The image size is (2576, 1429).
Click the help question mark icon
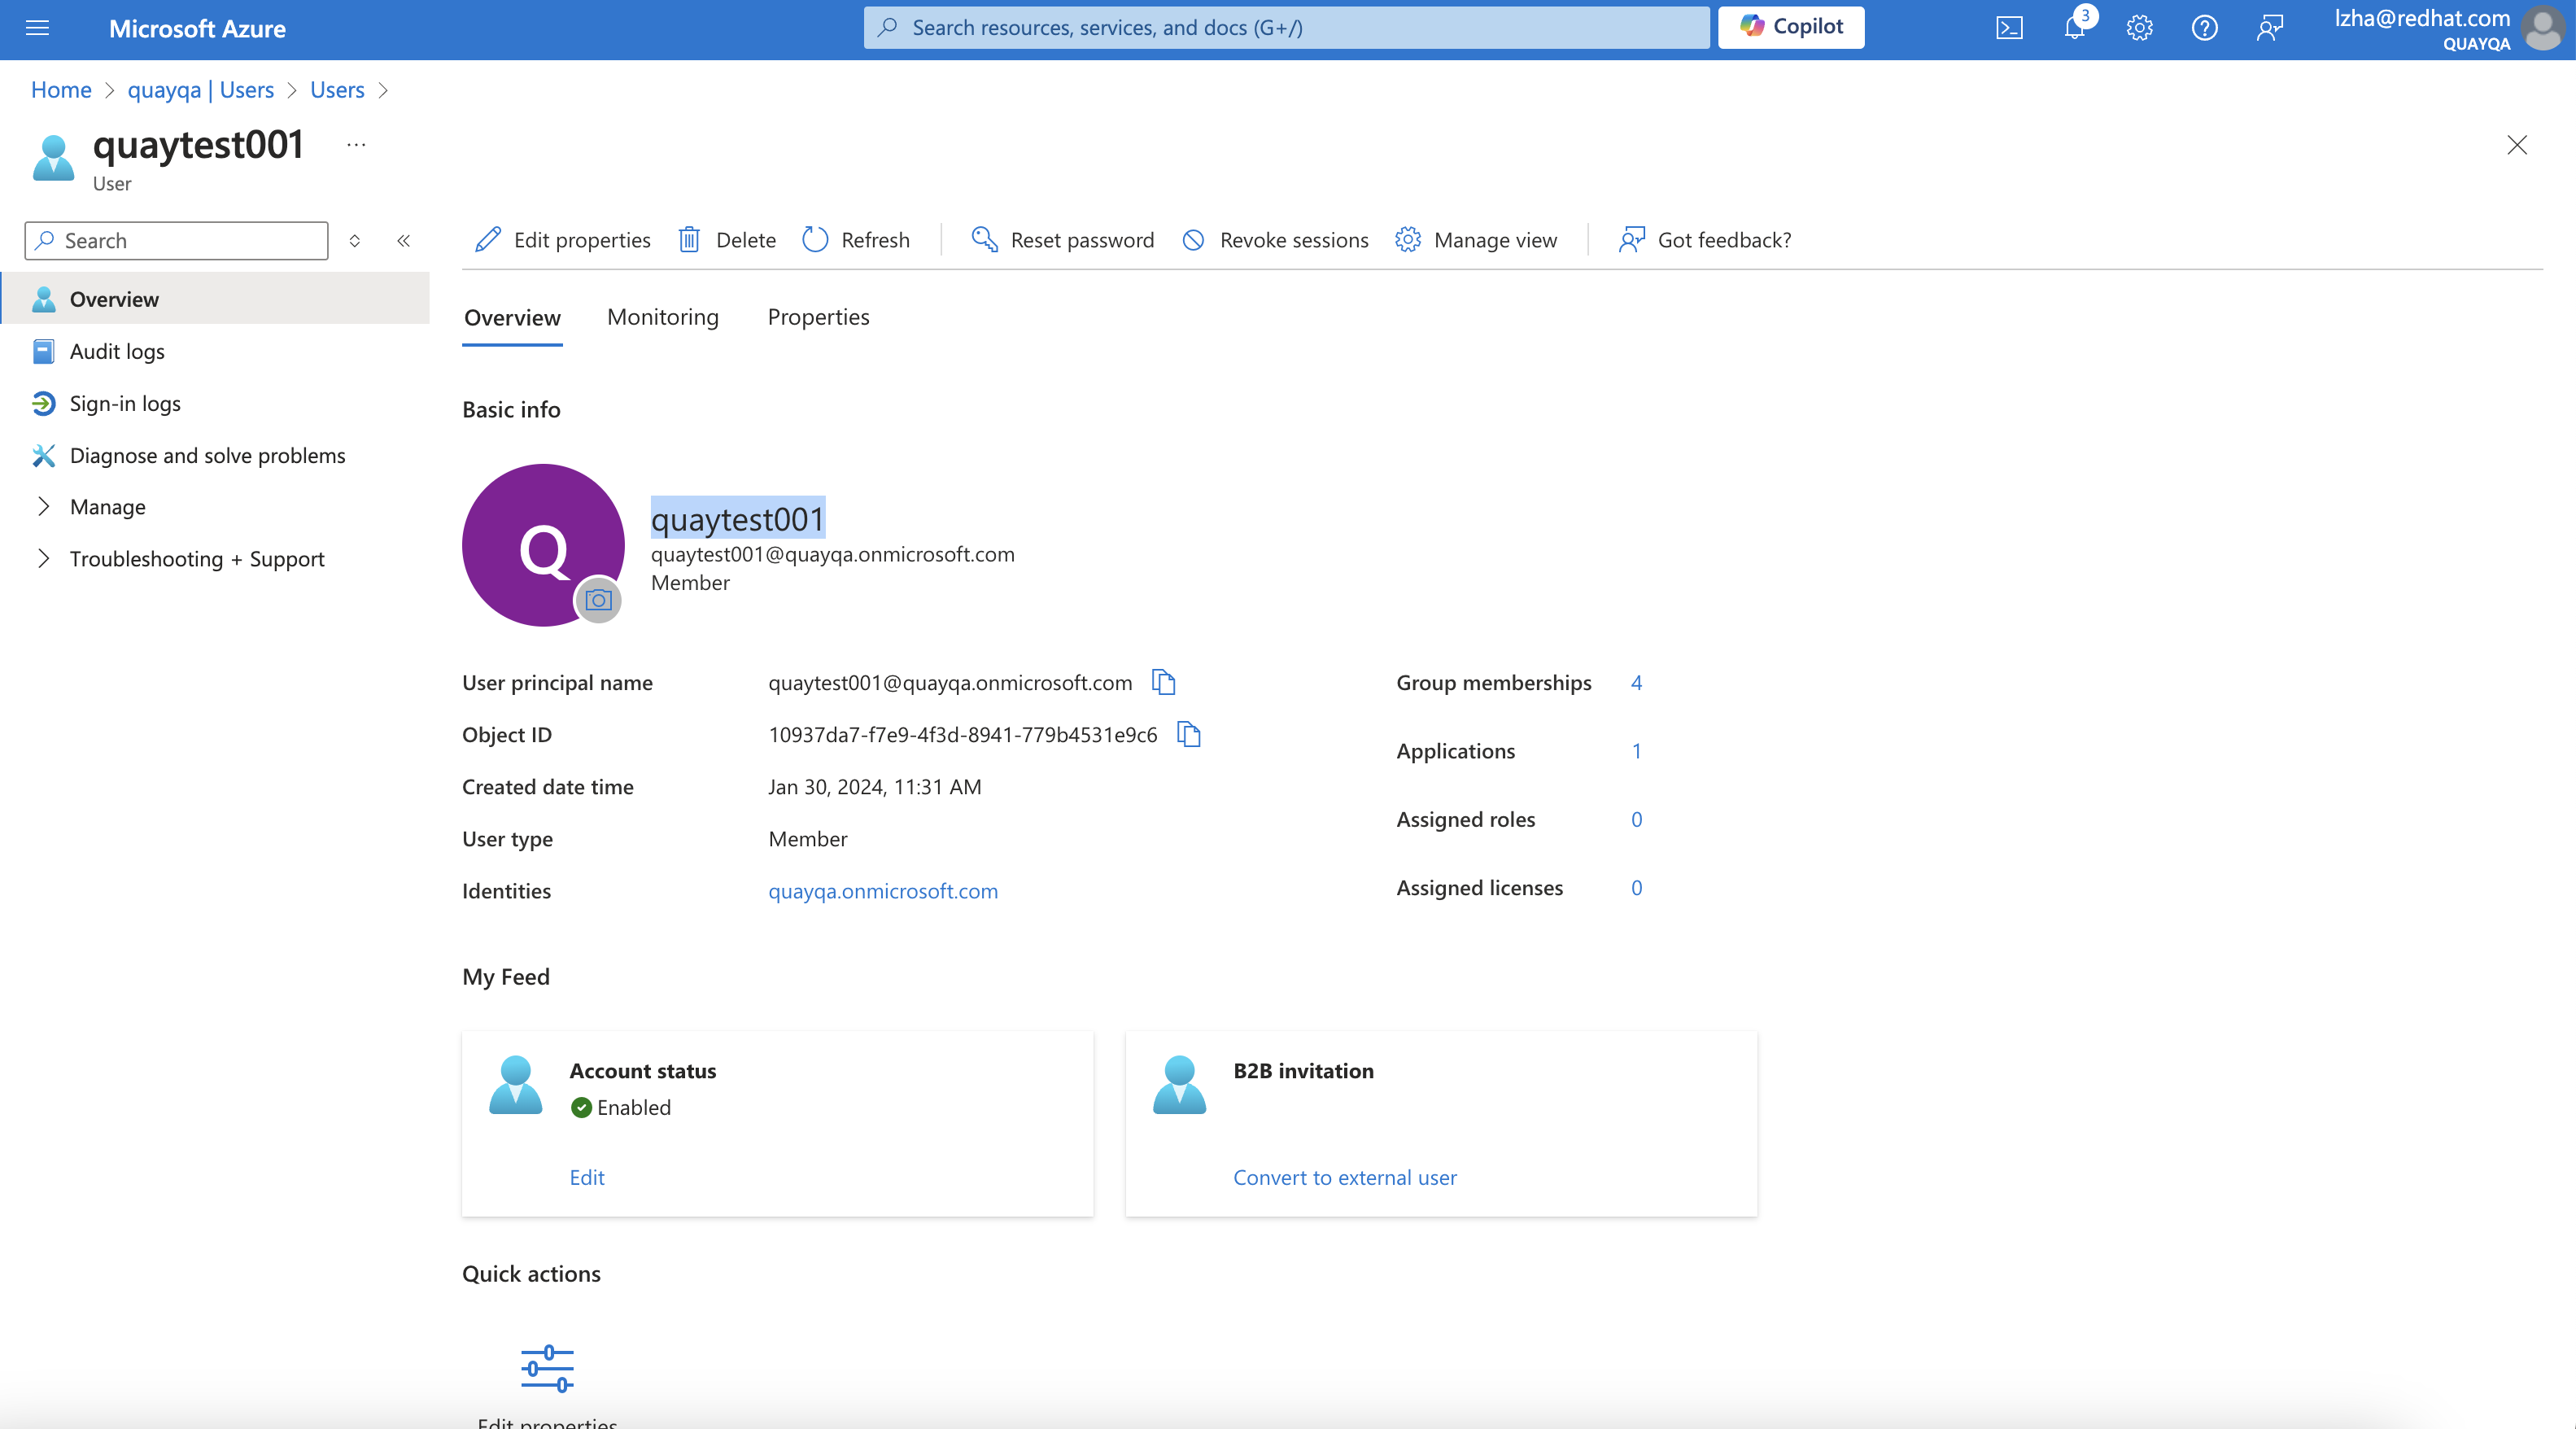pyautogui.click(x=2204, y=28)
